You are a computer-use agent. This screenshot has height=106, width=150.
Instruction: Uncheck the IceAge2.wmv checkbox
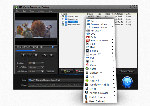coord(63,16)
